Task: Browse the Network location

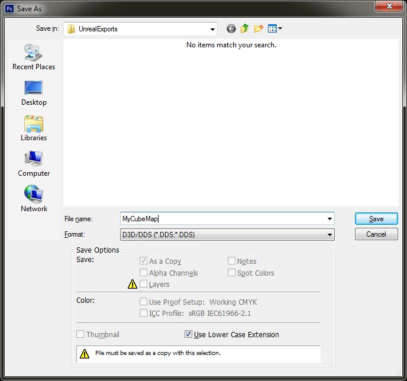Action: 34,199
